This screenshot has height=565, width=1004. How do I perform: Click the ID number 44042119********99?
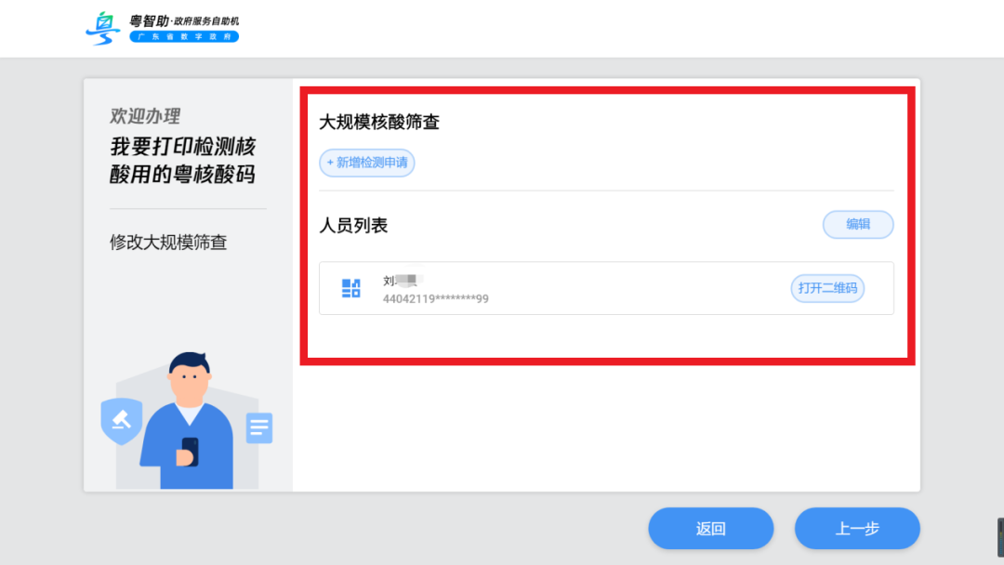[x=435, y=299]
